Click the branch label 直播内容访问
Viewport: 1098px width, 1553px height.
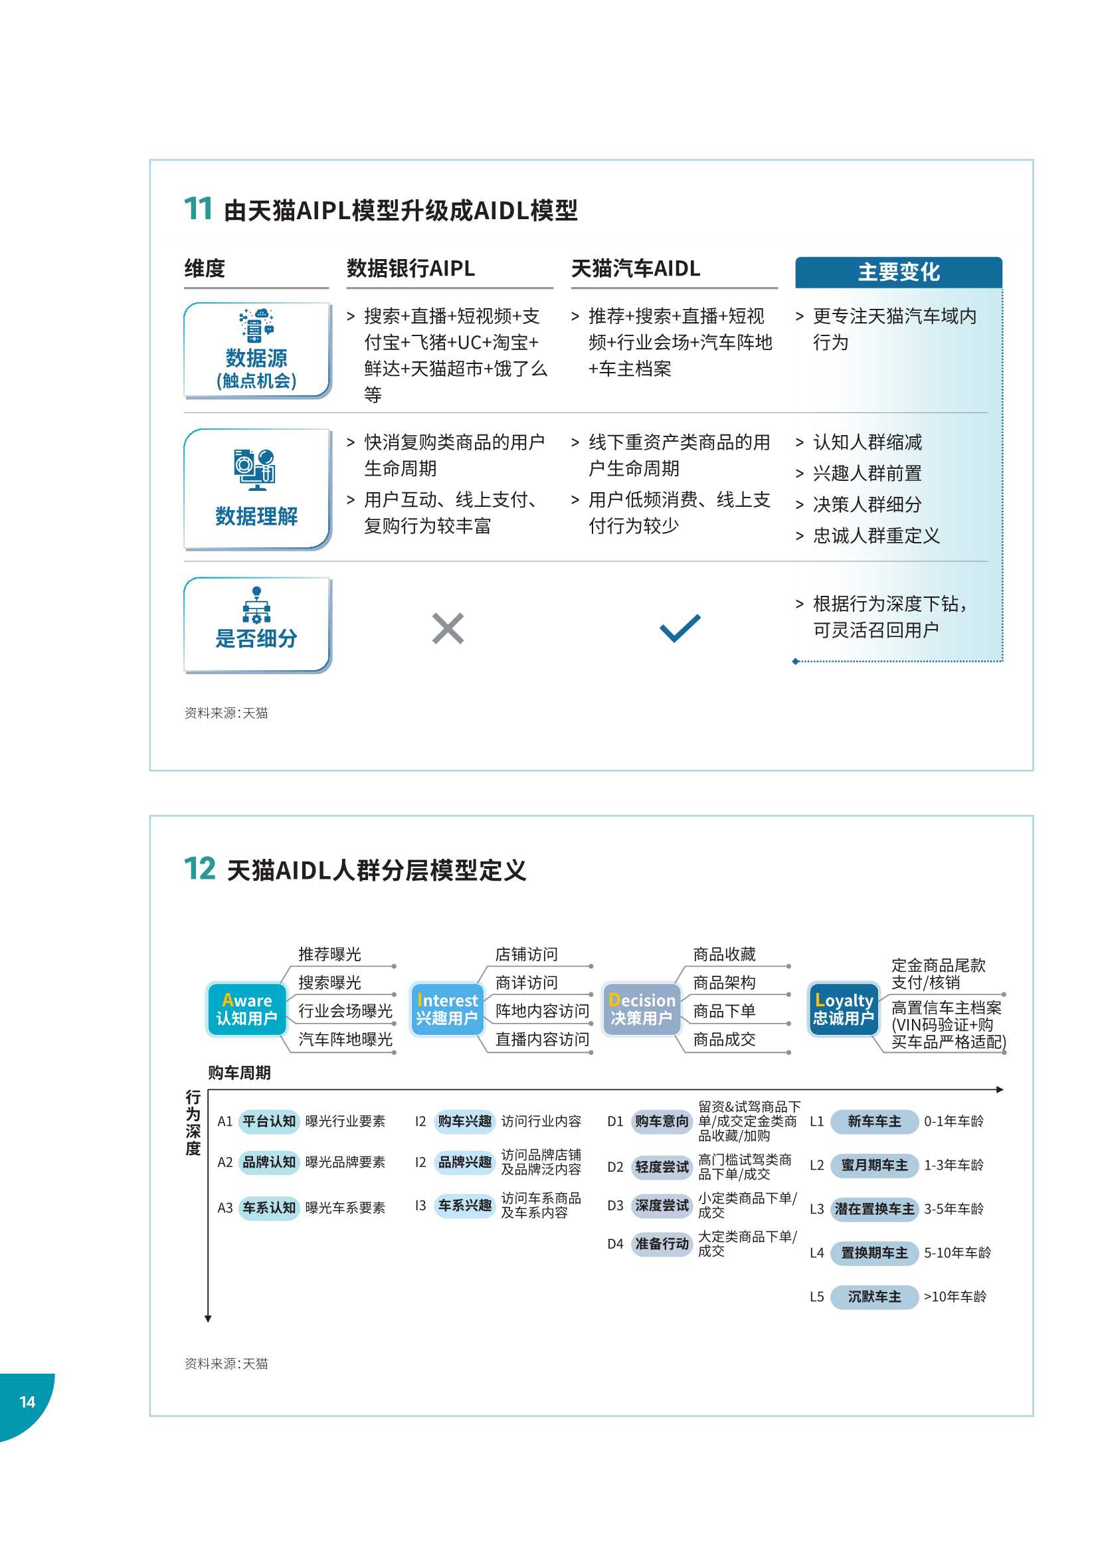pyautogui.click(x=542, y=1039)
